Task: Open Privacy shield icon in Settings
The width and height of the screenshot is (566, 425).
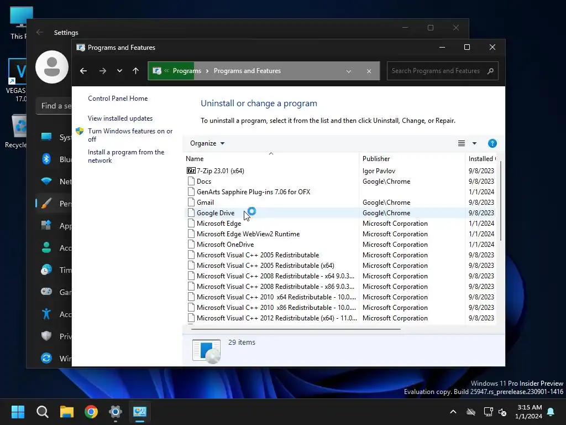Action: pos(46,336)
